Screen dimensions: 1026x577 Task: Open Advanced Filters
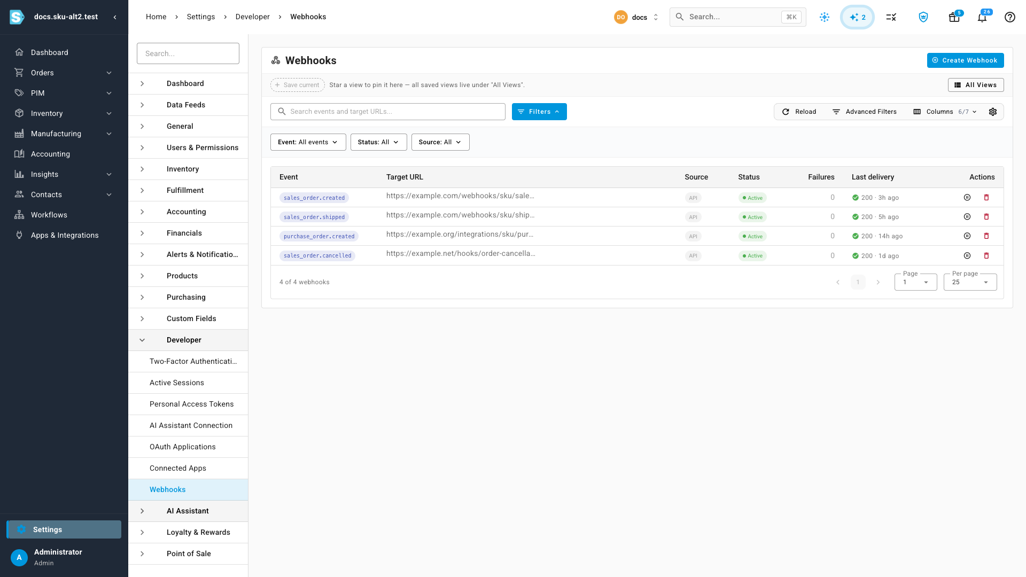point(865,112)
